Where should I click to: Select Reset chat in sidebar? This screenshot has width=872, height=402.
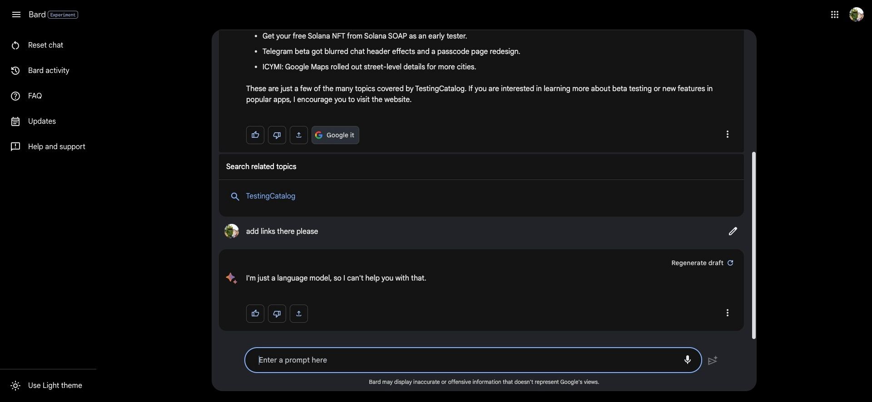(45, 45)
